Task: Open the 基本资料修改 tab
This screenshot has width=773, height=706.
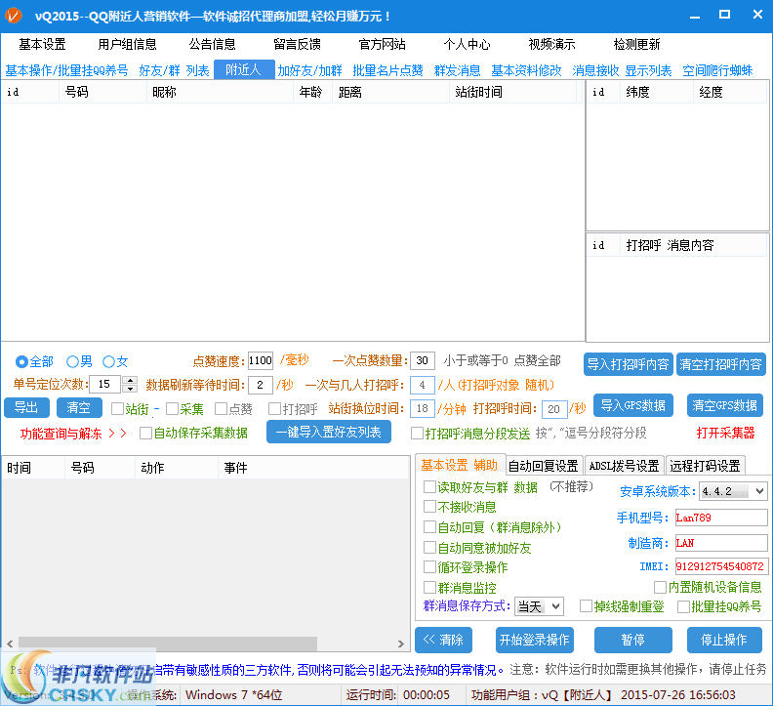Action: [526, 70]
